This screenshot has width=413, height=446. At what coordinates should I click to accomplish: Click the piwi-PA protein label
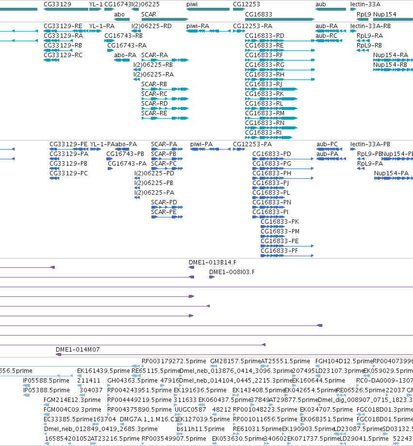(201, 144)
